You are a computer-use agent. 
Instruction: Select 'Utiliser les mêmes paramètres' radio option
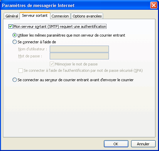pos(14,35)
